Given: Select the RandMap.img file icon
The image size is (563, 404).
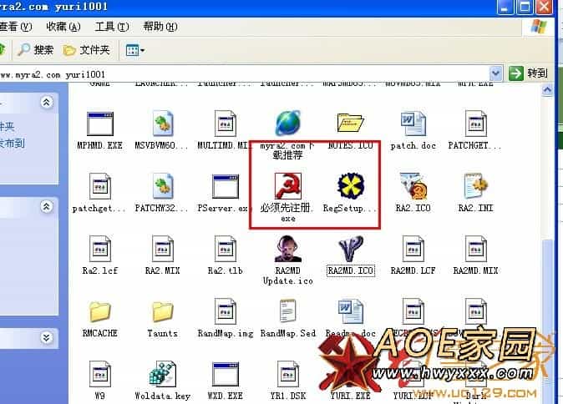Looking at the screenshot, I should [226, 311].
